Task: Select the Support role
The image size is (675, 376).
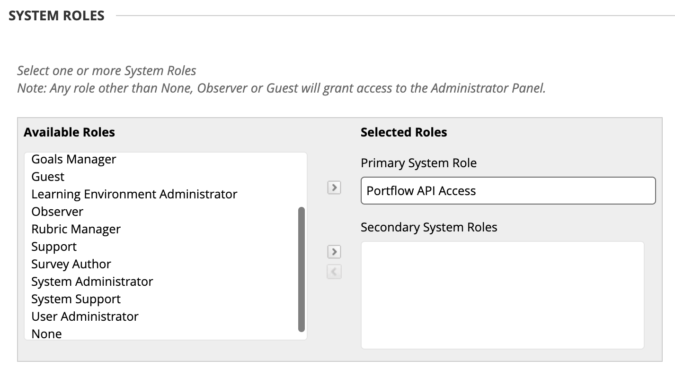Action: click(x=54, y=247)
